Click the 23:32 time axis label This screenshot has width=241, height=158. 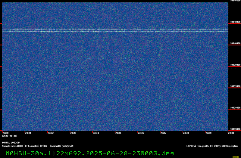51,133
